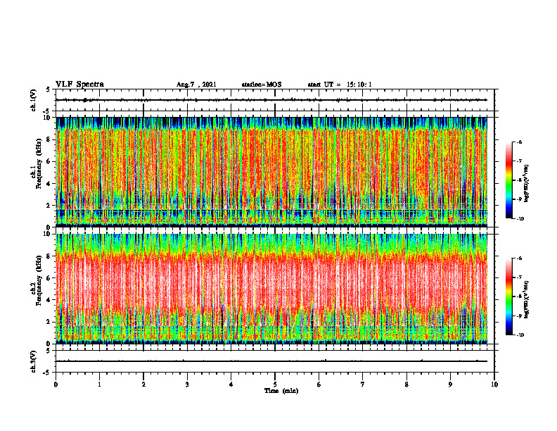Click the time axis tick label "4"
This screenshot has width=557, height=431.
[231, 385]
